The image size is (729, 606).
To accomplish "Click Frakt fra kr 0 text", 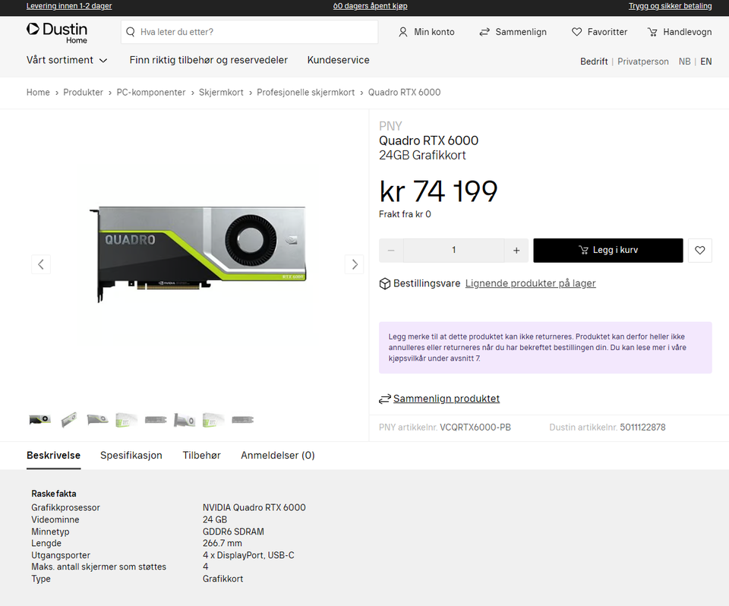I will click(405, 214).
